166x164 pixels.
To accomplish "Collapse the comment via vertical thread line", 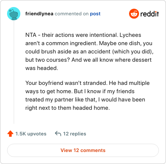I will click(14, 72).
